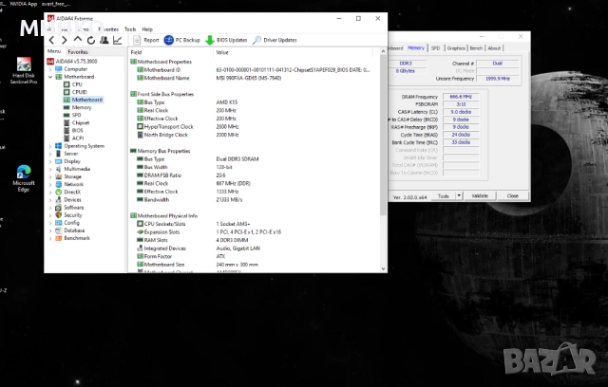The height and width of the screenshot is (387, 608).
Task: Switch to the Menu panel tab
Action: point(54,51)
